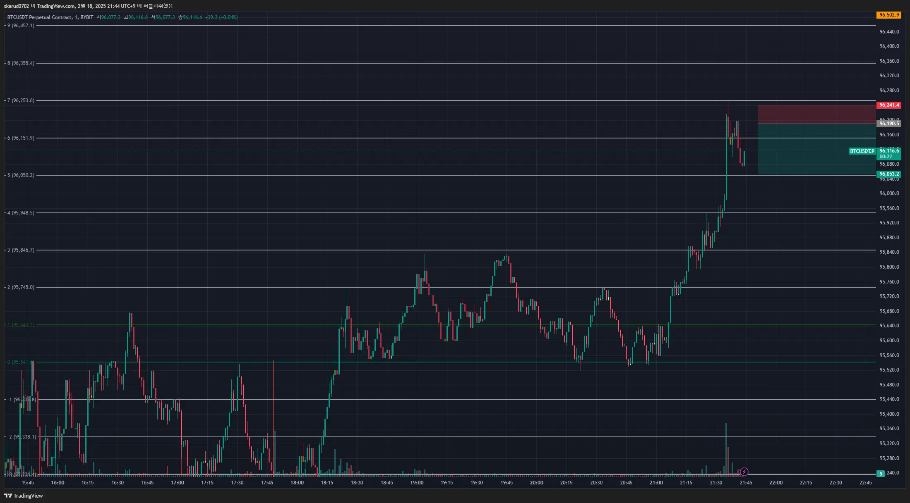Click the lightning bolt icon on time axis
The height and width of the screenshot is (503, 910).
[744, 472]
